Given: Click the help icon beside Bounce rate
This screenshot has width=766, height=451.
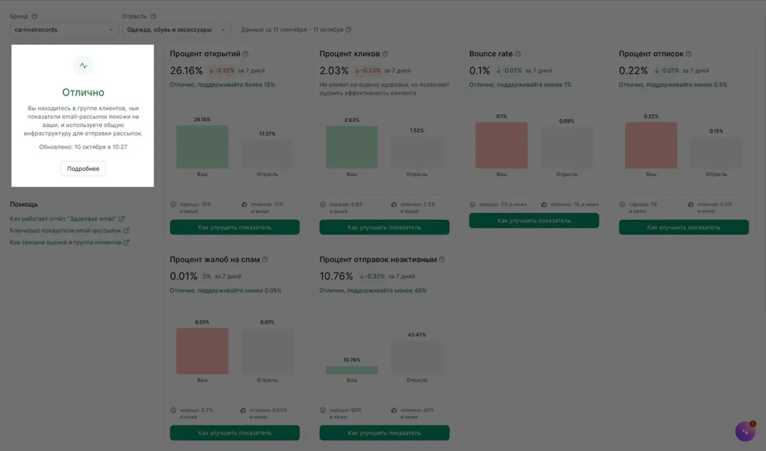Looking at the screenshot, I should click(x=518, y=54).
